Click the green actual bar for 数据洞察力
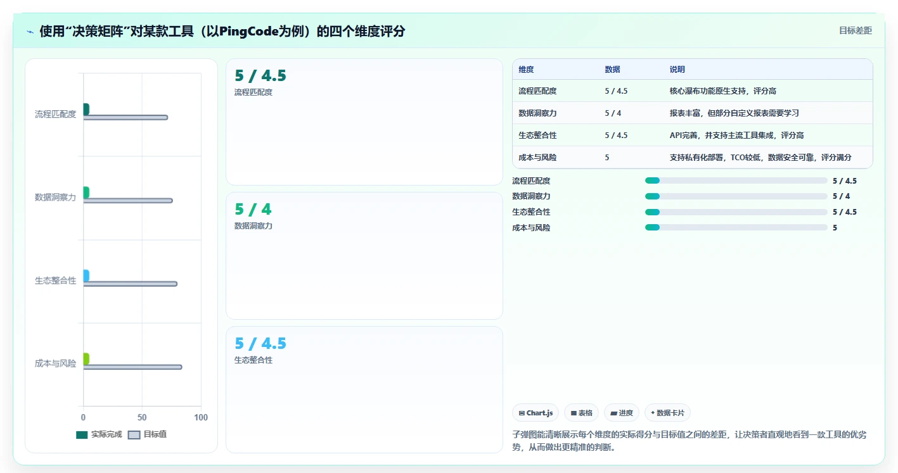 (86, 192)
